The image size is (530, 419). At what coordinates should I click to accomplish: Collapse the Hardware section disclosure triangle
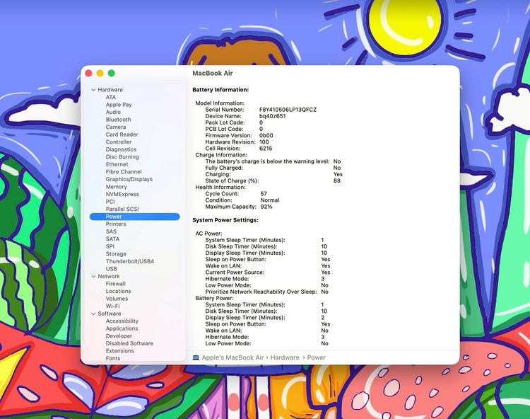(93, 90)
